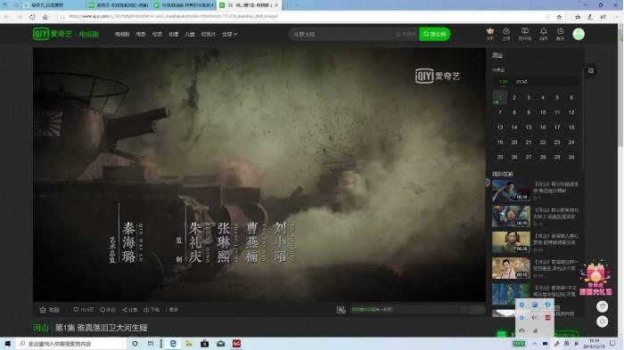Open Microsoft Edge from the taskbar
The width and height of the screenshot is (624, 350).
coord(173,344)
